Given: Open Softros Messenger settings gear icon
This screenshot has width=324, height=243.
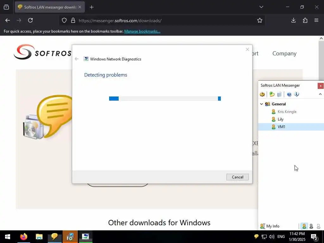Looking at the screenshot, I should (262, 94).
